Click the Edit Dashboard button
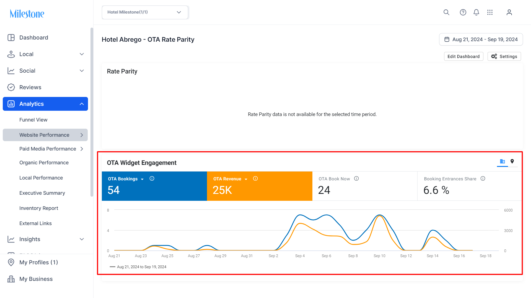 [463, 56]
